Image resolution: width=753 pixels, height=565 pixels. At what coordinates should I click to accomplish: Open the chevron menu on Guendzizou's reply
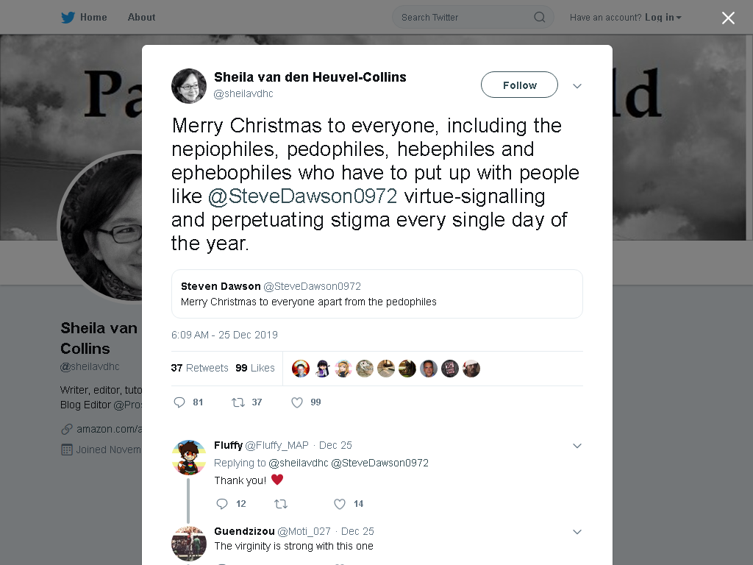tap(577, 532)
